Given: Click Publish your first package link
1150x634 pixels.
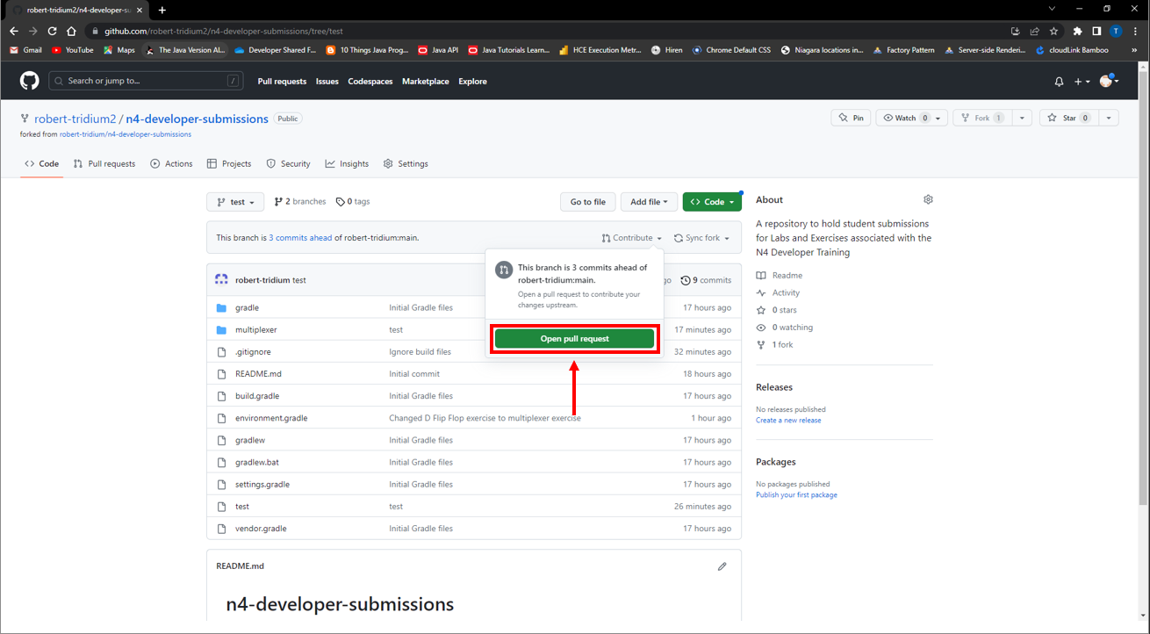Looking at the screenshot, I should click(x=796, y=495).
